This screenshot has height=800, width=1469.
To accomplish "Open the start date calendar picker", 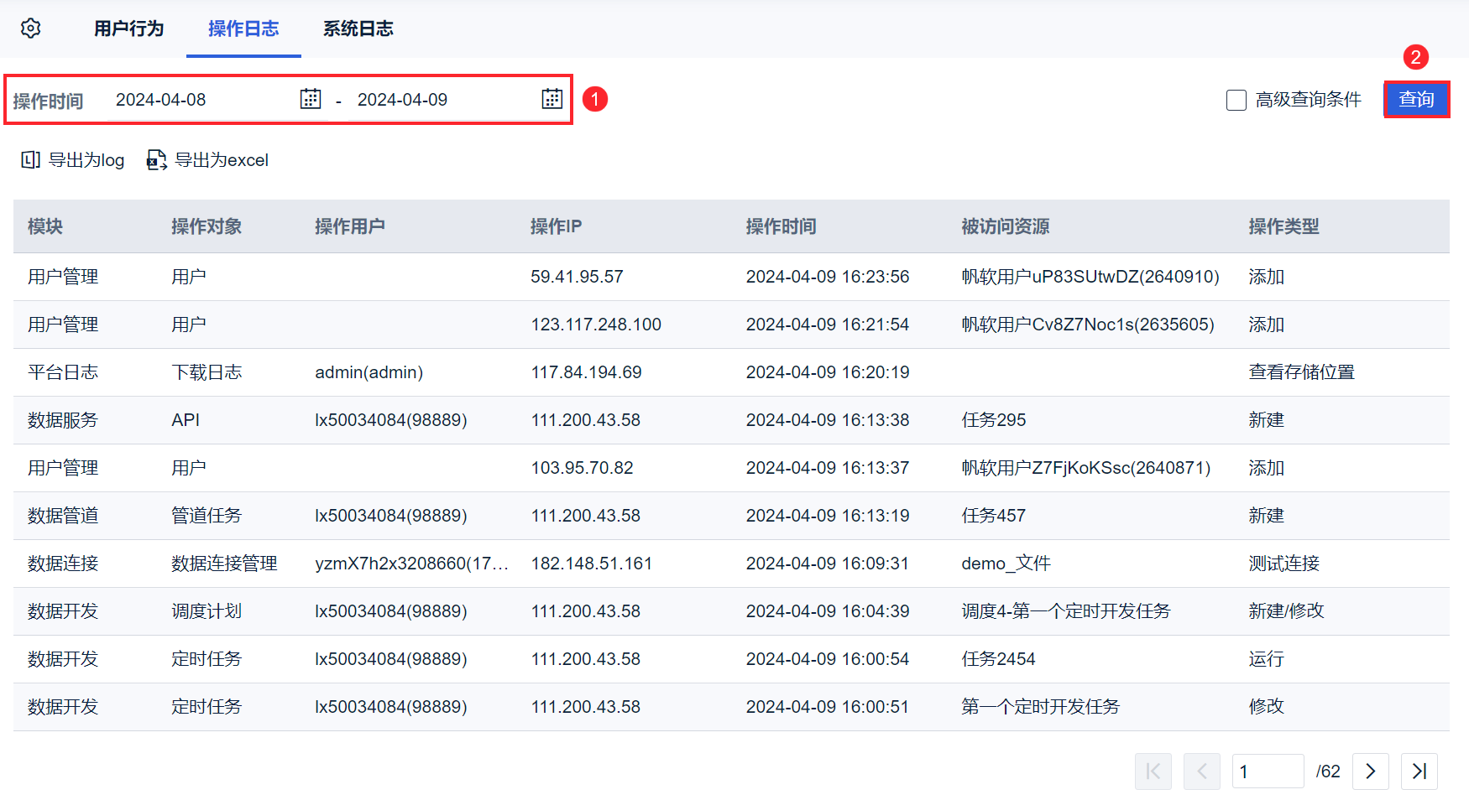I will click(x=311, y=99).
